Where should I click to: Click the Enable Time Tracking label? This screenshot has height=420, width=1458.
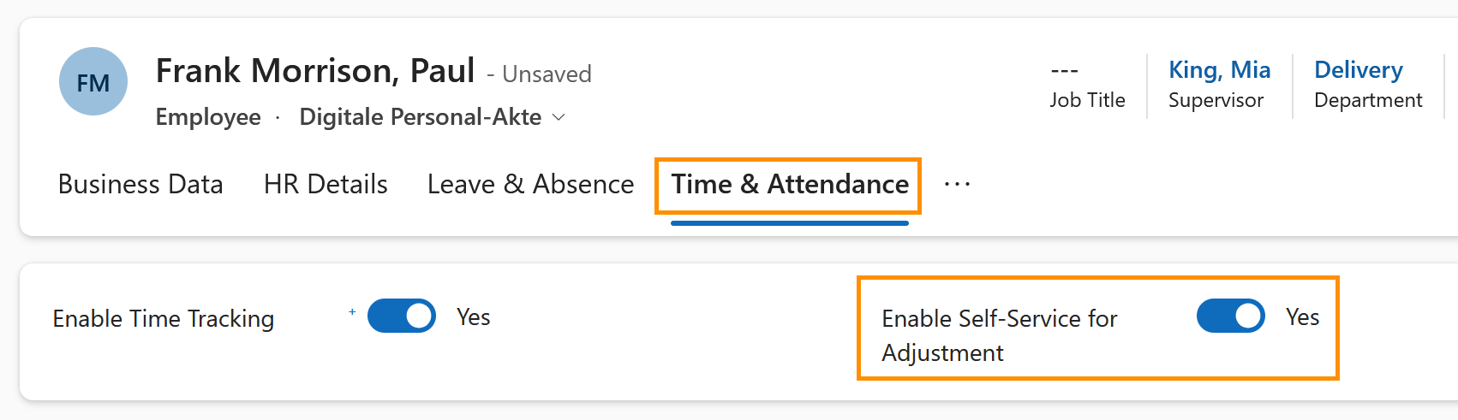[164, 319]
